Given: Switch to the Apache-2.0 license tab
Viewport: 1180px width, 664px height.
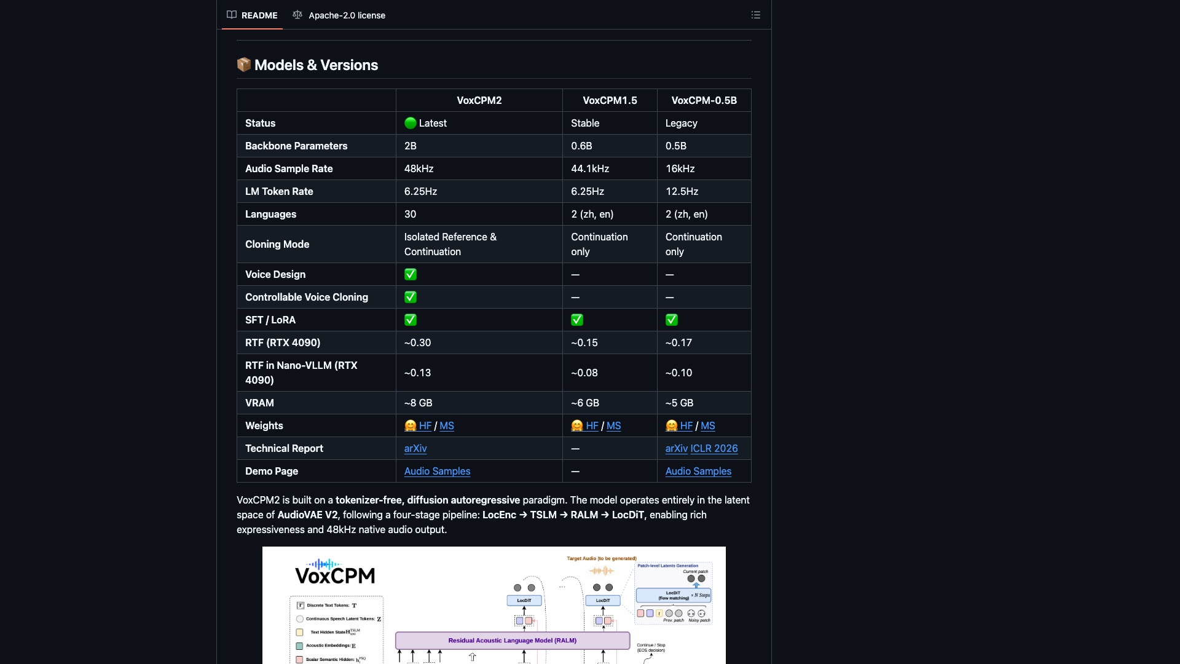Looking at the screenshot, I should click(339, 15).
